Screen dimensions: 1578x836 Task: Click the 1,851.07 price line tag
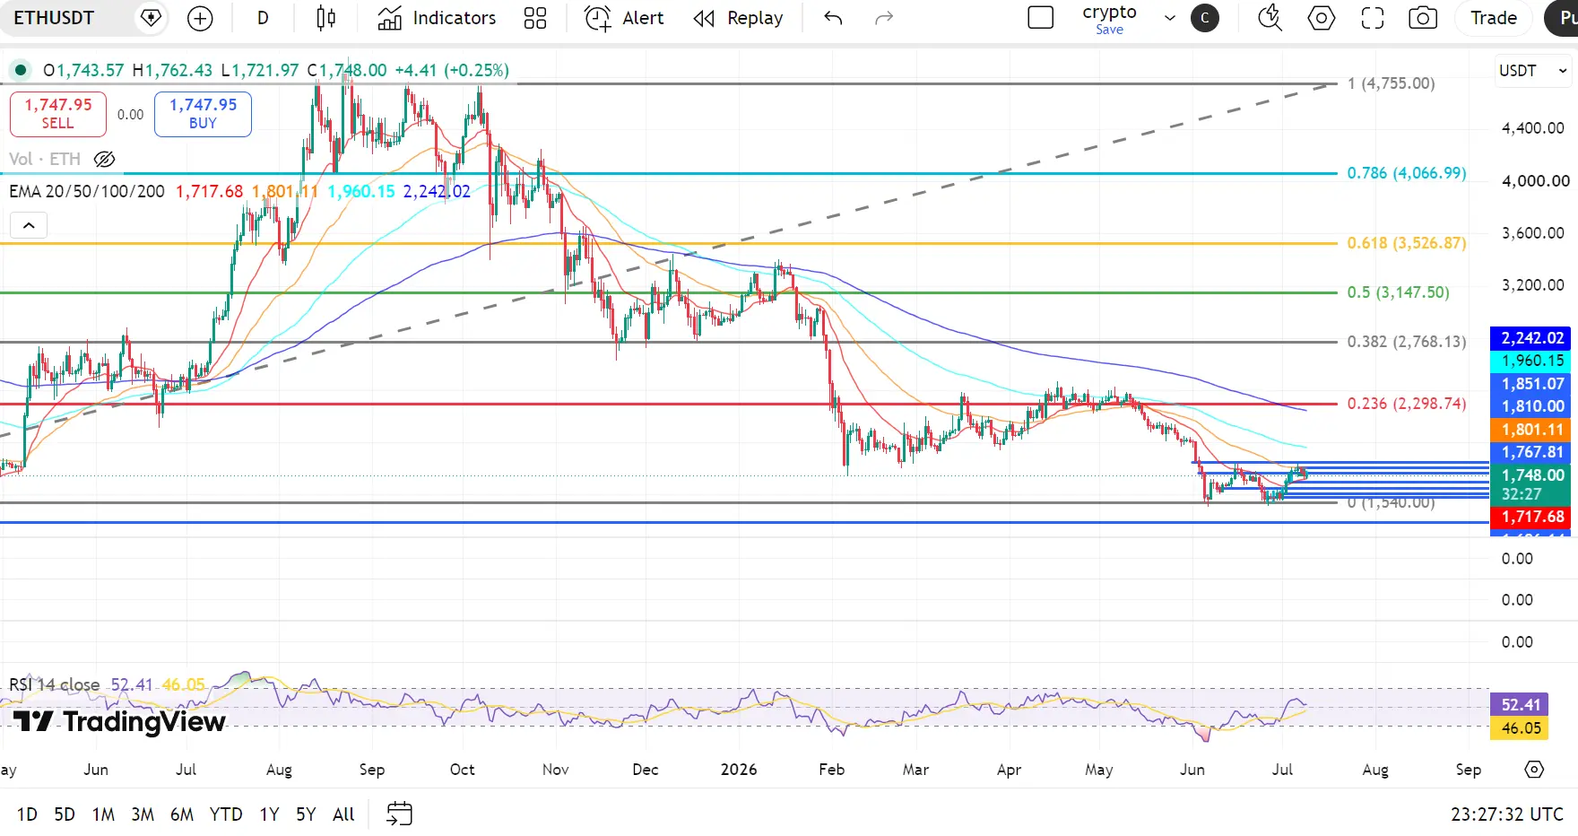click(1531, 384)
